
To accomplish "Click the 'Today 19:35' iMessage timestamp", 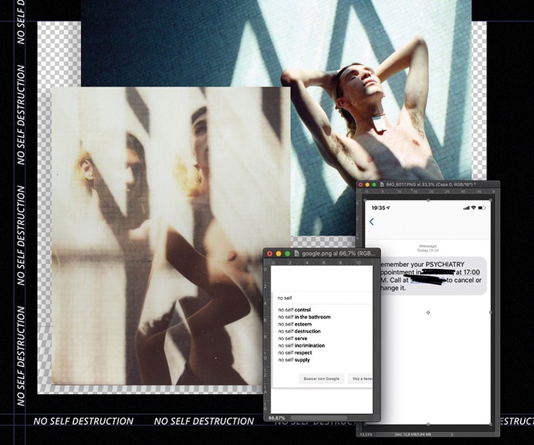I will [x=428, y=250].
